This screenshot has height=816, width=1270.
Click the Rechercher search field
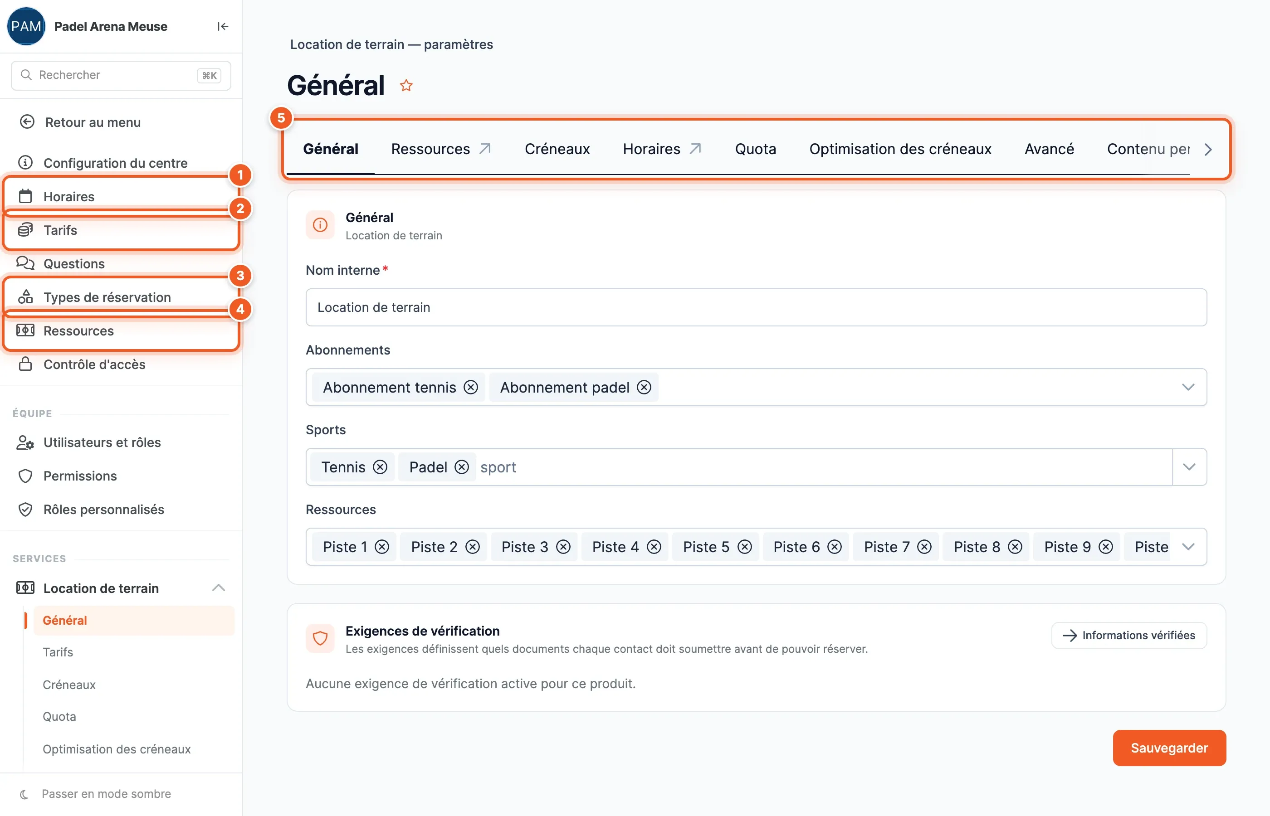coord(121,75)
